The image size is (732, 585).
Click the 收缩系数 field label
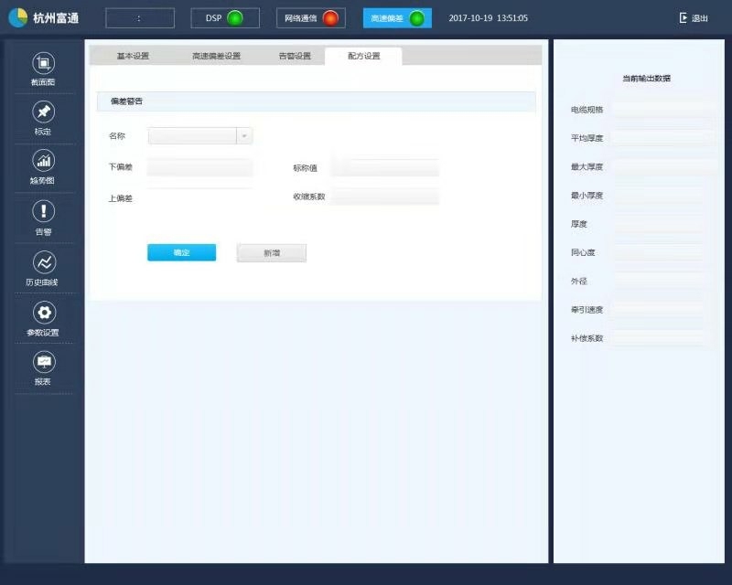pos(308,197)
